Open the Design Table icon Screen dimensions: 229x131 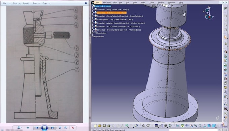point(156,126)
